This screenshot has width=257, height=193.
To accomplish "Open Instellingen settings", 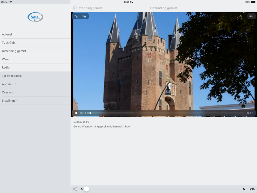I will [35, 101].
